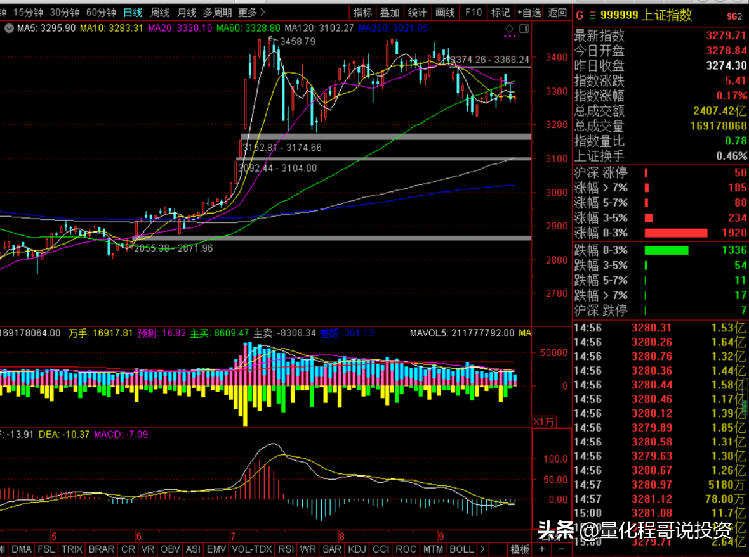This screenshot has width=749, height=557.
Task: Select the KDJ indicator tab
Action: pos(357,549)
